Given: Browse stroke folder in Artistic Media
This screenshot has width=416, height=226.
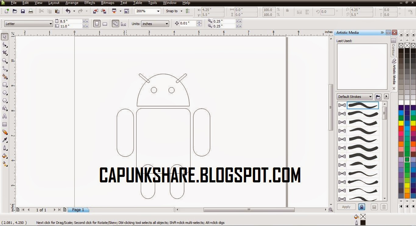Looking at the screenshot, I should click(378, 97).
